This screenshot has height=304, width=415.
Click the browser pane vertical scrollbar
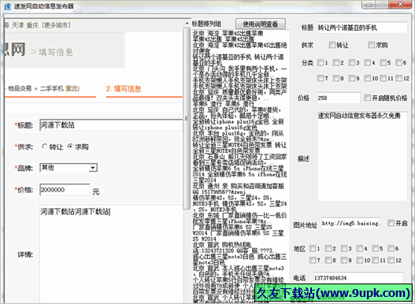pyautogui.click(x=187, y=118)
